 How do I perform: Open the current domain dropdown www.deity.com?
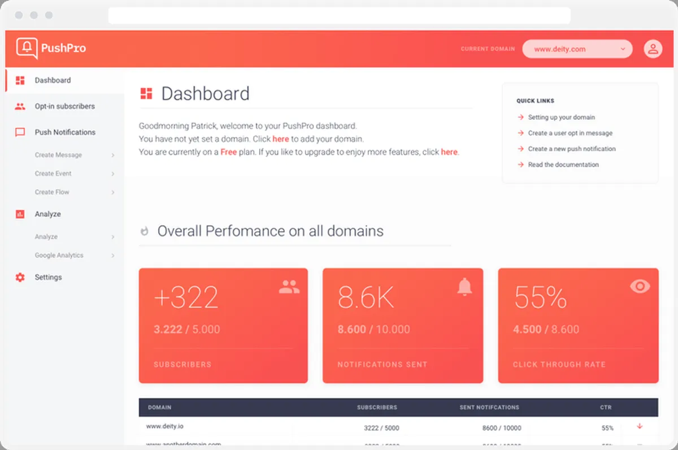[577, 49]
